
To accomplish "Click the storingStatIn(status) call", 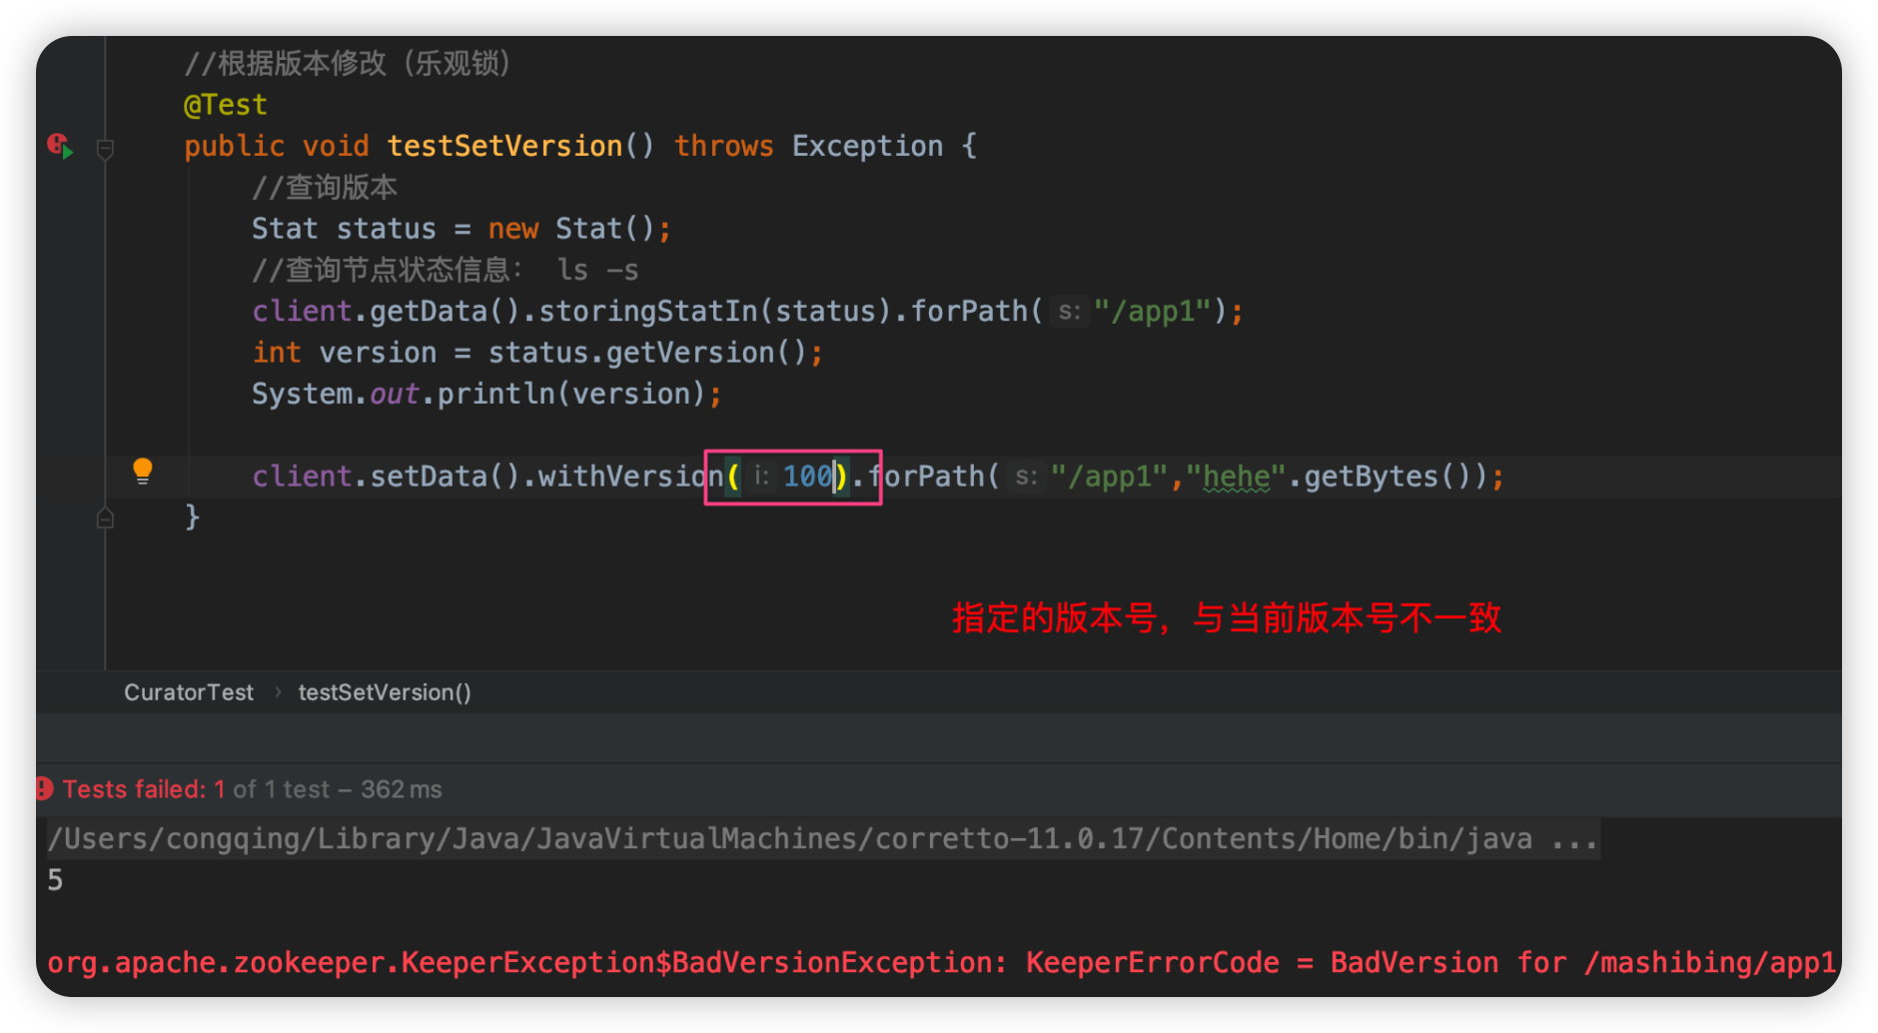I will coord(714,312).
